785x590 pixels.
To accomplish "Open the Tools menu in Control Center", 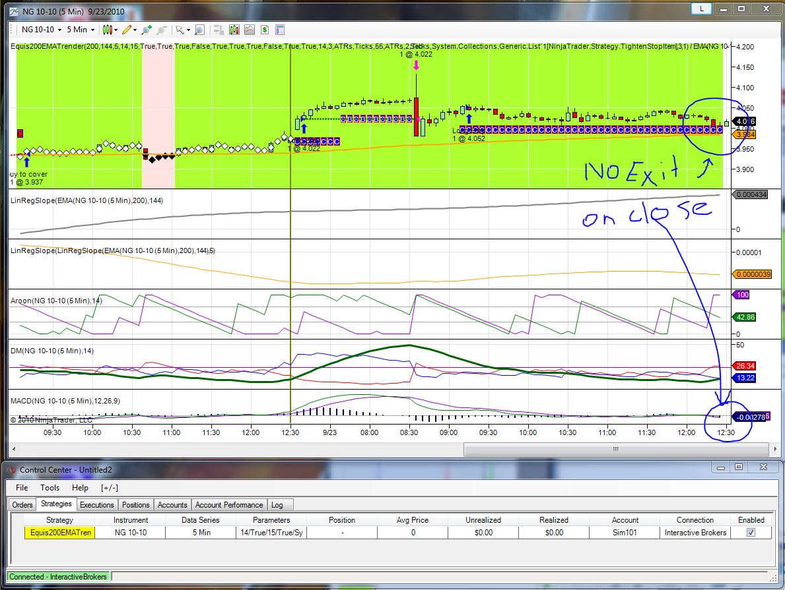I will click(50, 488).
